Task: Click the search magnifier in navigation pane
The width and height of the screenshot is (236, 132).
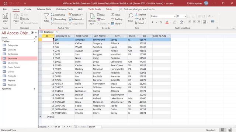Action: [36, 37]
